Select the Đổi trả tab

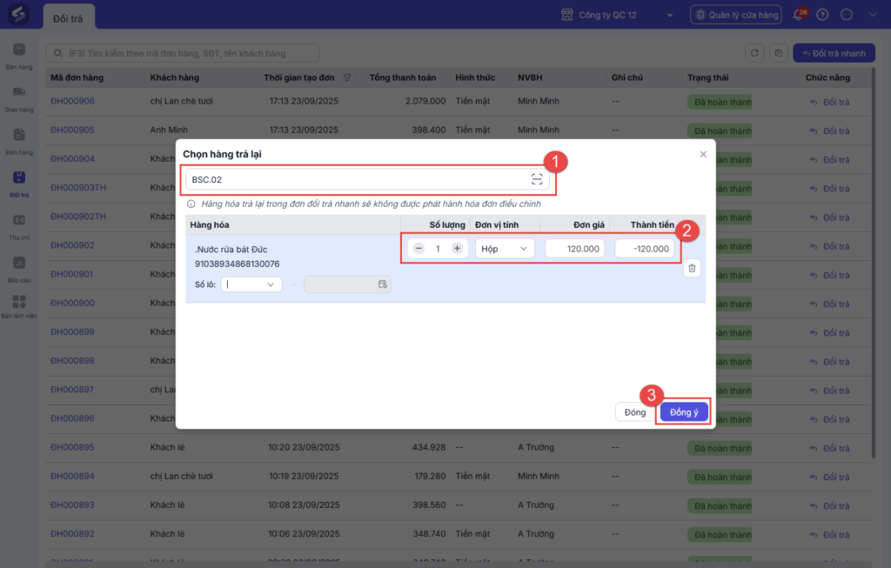[x=68, y=18]
